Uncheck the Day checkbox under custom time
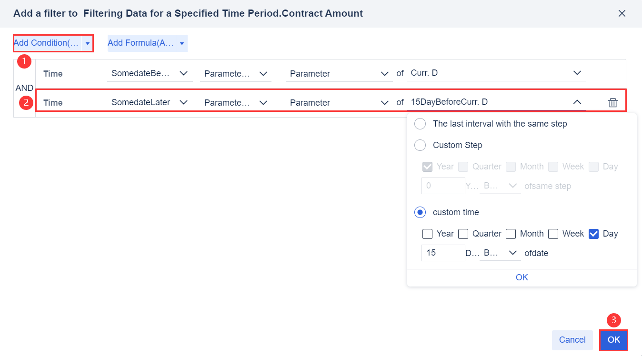The height and width of the screenshot is (356, 642). [593, 234]
